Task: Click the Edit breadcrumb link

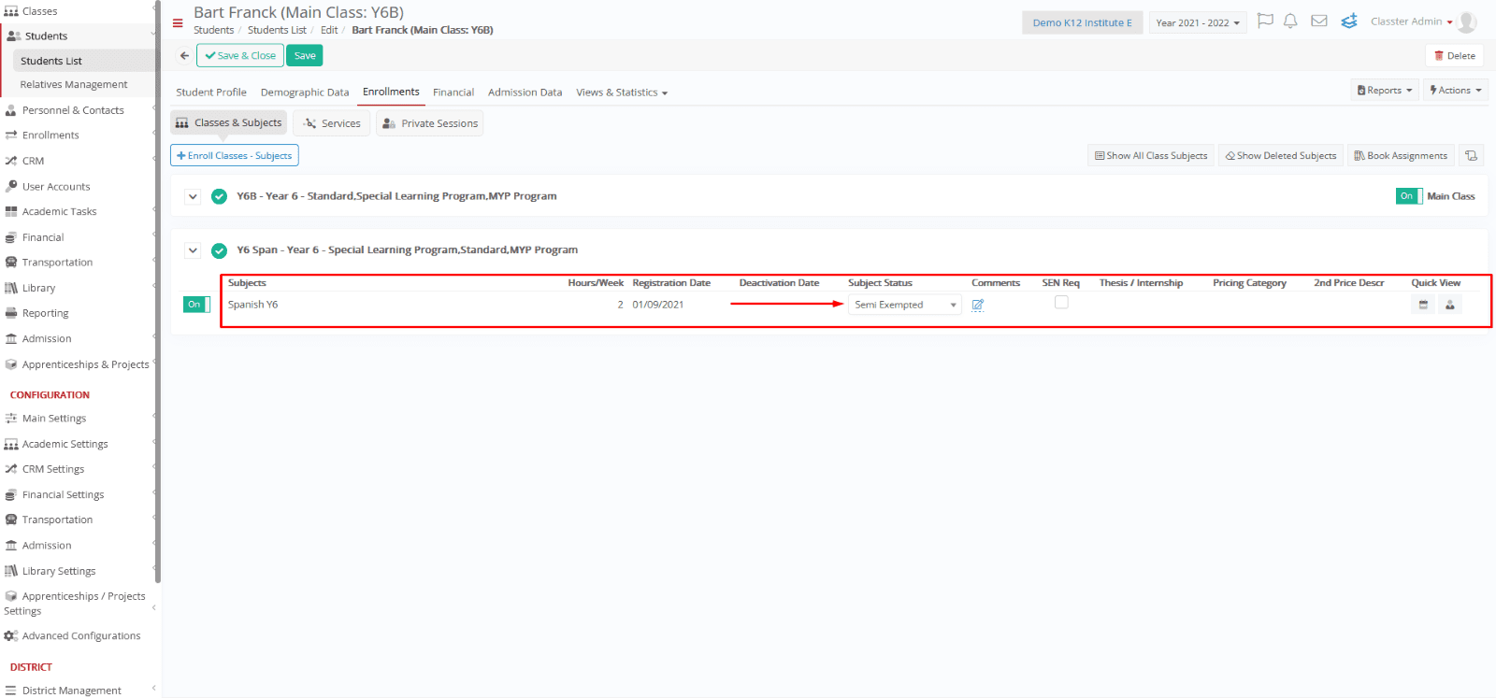Action: [x=329, y=30]
